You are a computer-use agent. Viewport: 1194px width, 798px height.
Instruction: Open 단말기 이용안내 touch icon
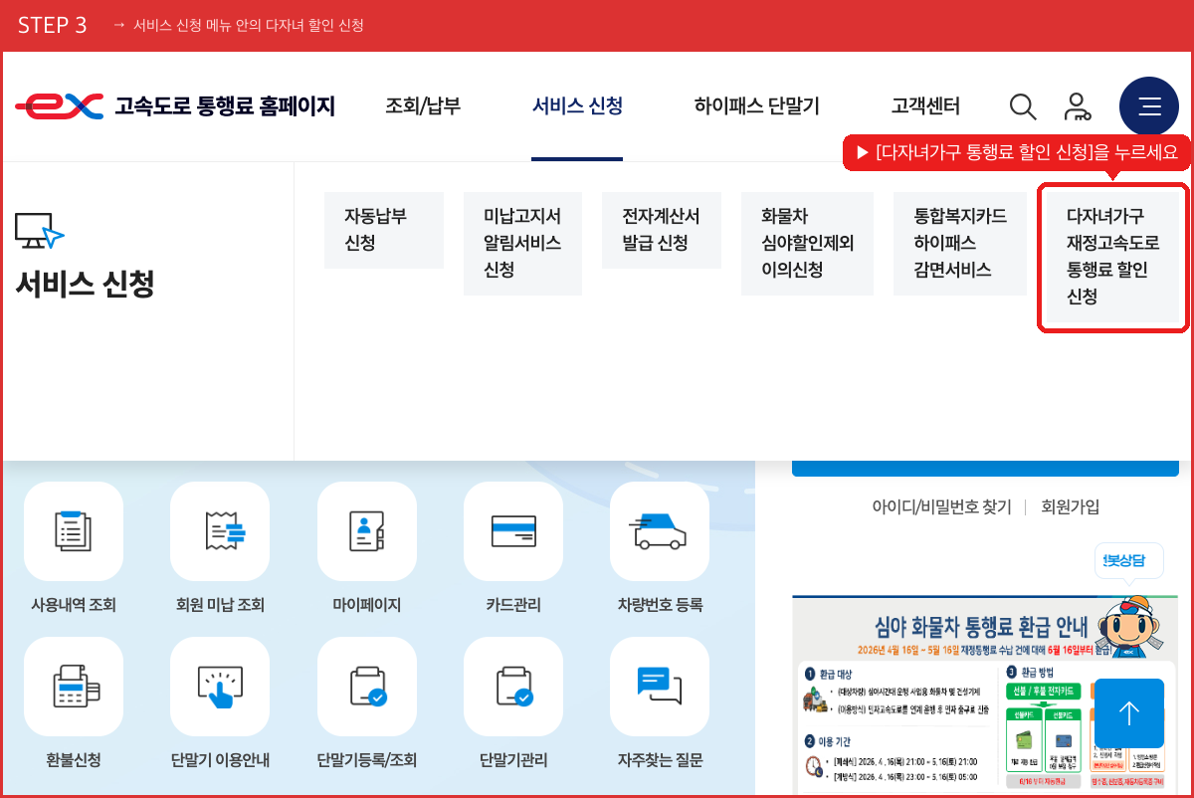[x=220, y=687]
